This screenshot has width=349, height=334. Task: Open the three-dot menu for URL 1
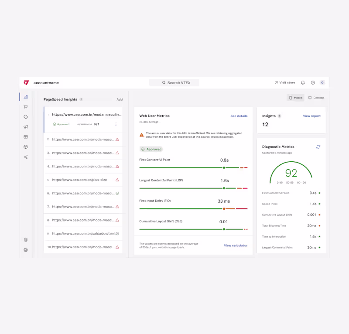[116, 124]
